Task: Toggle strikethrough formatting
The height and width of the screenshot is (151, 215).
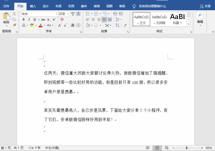Action: (43, 19)
